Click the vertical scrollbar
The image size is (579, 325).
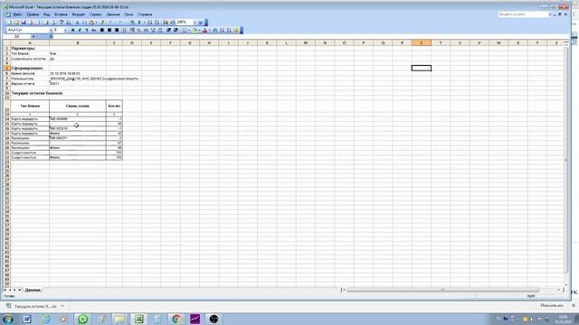tap(566, 161)
